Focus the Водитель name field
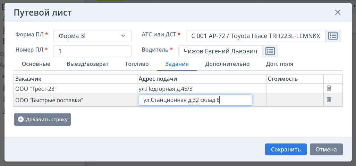The height and width of the screenshot is (166, 356). tap(220, 51)
